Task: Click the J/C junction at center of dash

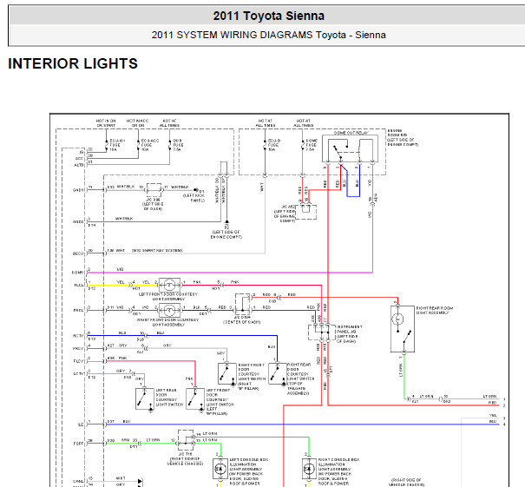Action: coord(243,304)
